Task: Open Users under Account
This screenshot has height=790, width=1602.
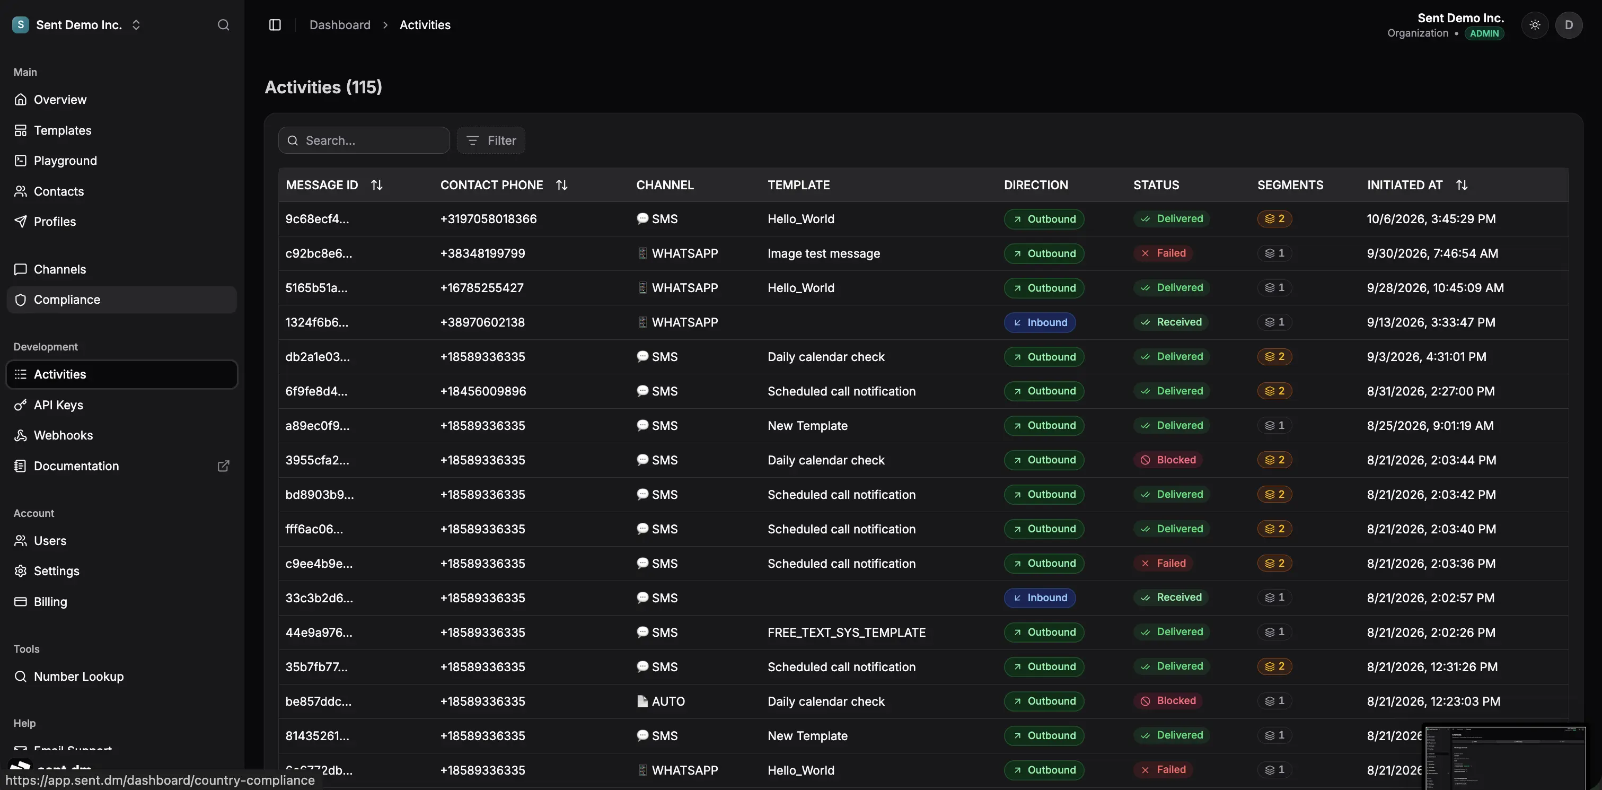Action: pyautogui.click(x=122, y=541)
